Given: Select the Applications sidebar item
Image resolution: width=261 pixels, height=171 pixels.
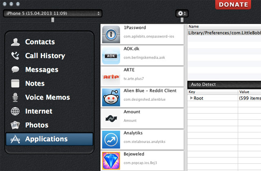Looking at the screenshot, I should 49,139.
